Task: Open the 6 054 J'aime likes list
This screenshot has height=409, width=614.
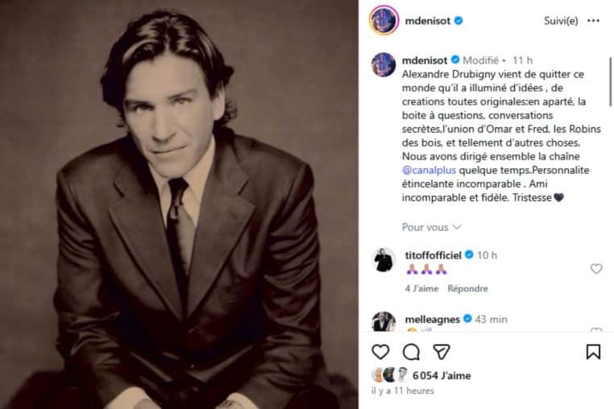Action: [442, 375]
